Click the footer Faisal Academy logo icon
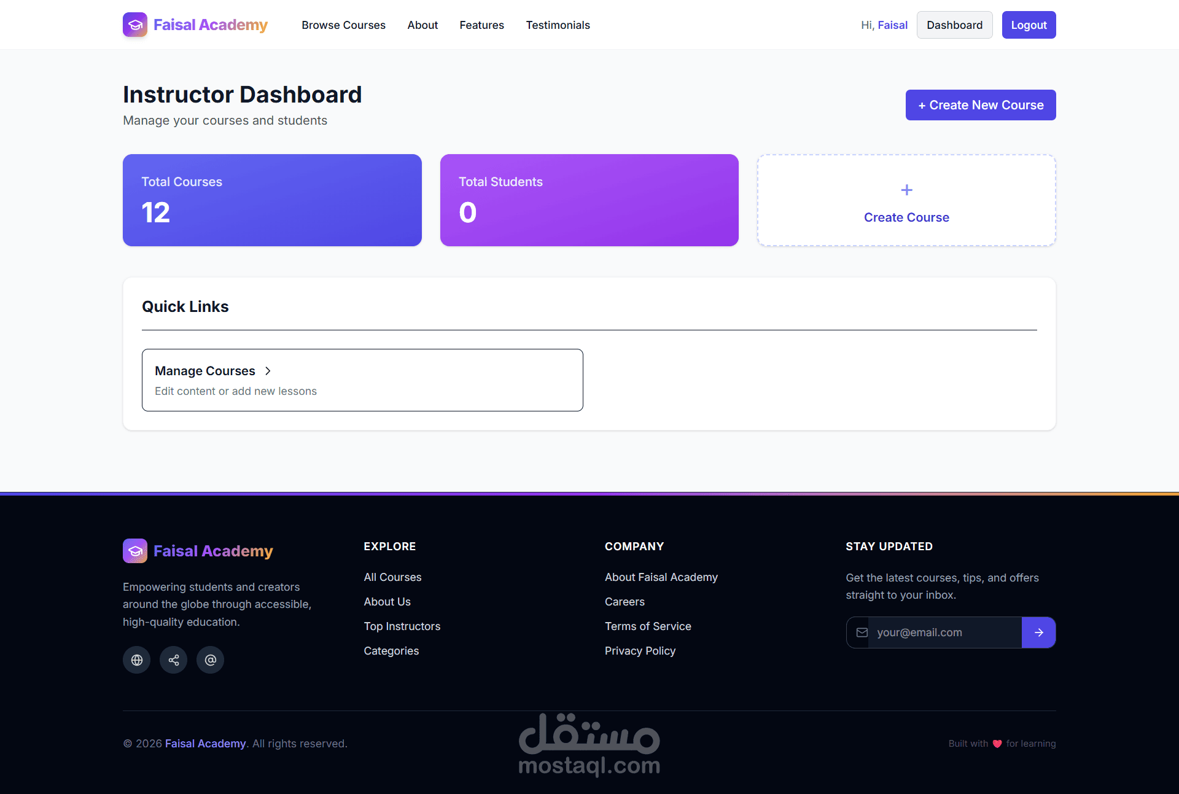Image resolution: width=1179 pixels, height=794 pixels. [135, 551]
